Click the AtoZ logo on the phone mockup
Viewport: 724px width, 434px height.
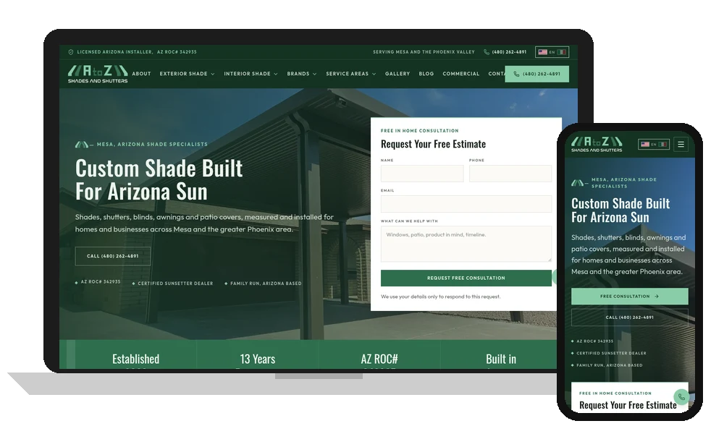[x=597, y=144]
